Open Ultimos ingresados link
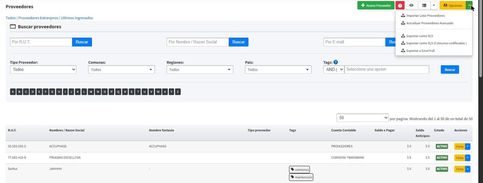 (77, 18)
